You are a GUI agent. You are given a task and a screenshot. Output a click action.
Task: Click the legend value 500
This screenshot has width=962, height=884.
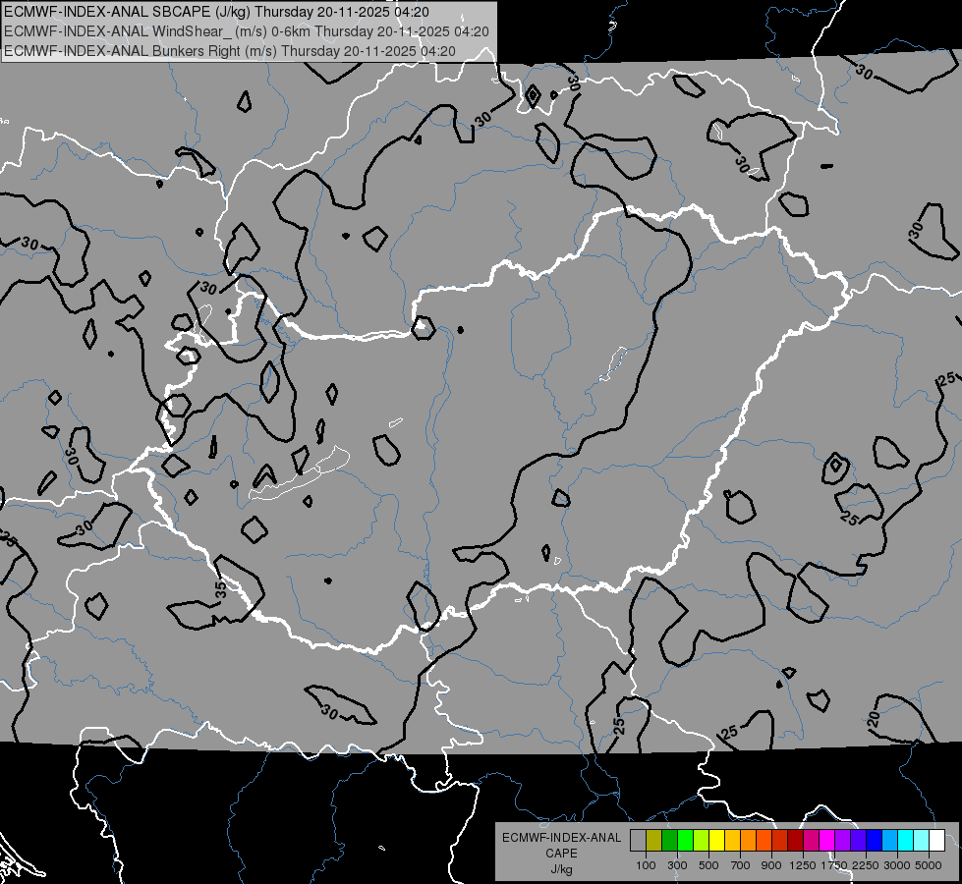[708, 865]
